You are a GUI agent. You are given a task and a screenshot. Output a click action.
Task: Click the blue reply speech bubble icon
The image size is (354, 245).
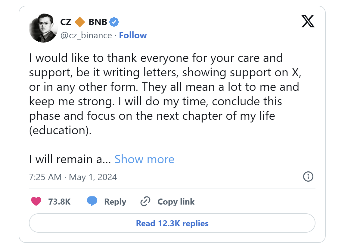tap(92, 201)
